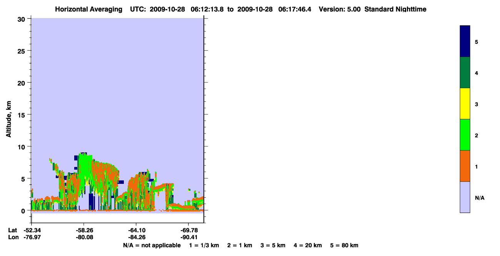Click the yellow colorbar segment labeled 3
Image resolution: width=500 pixels, height=256 pixels.
pyautogui.click(x=465, y=104)
